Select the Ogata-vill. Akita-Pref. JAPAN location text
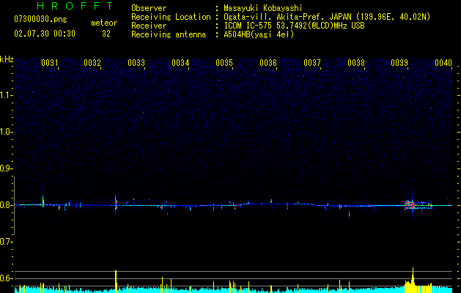461x293 pixels. pyautogui.click(x=327, y=17)
